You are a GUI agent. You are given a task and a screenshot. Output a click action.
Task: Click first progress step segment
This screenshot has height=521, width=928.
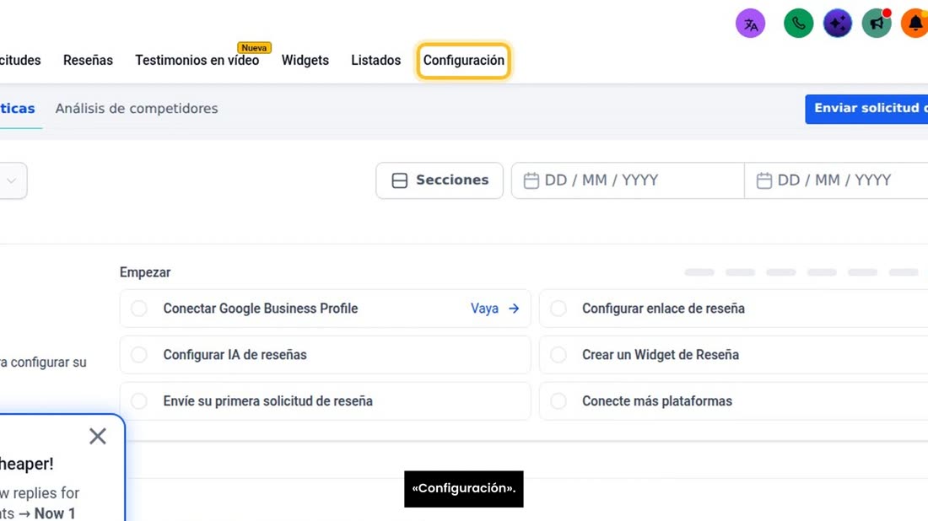[699, 272]
